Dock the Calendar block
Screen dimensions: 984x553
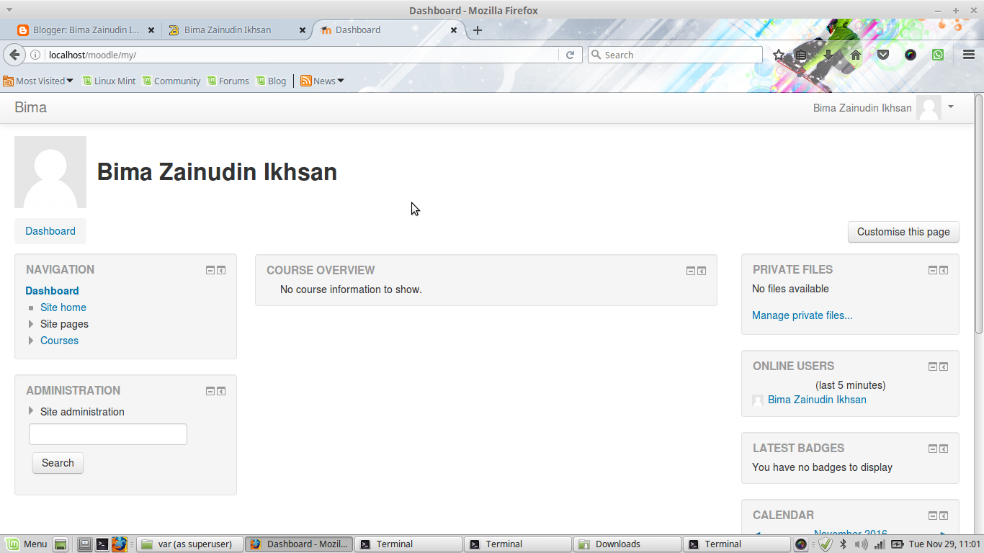[x=944, y=515]
